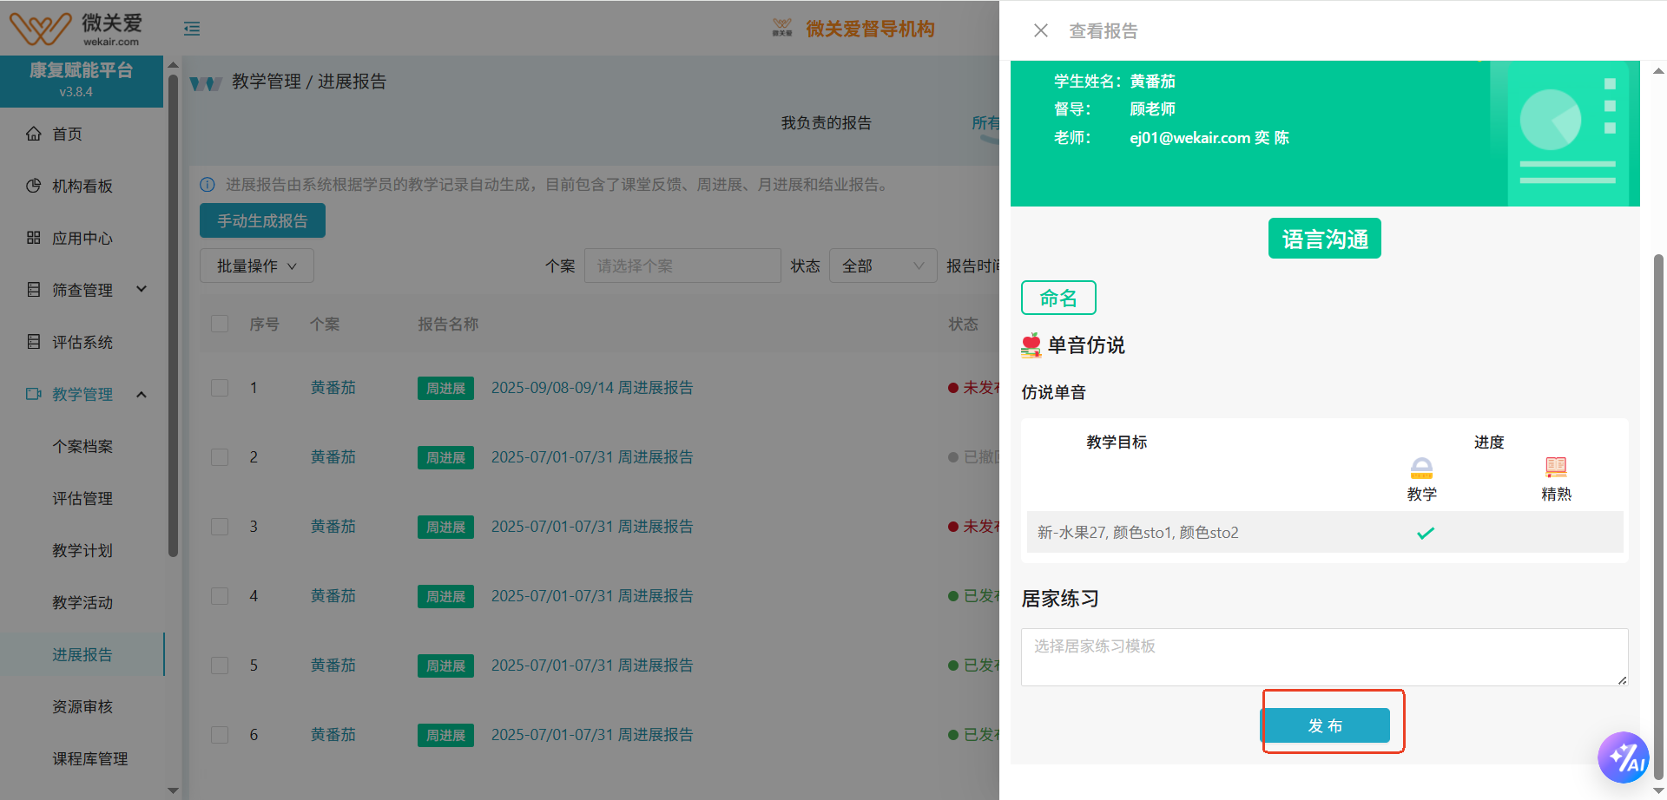Switch to the 我负责的报告 tab

click(826, 123)
